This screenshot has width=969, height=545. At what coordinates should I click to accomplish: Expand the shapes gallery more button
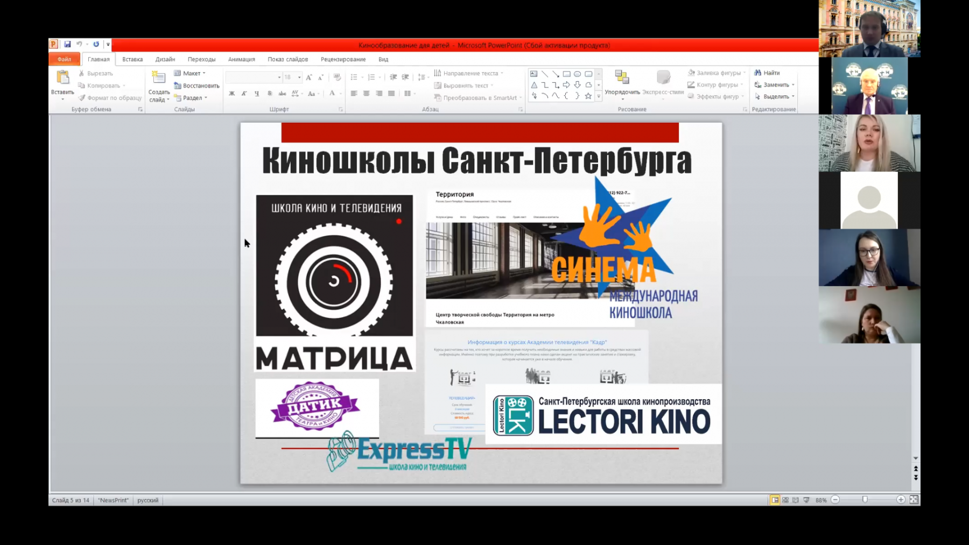[x=599, y=96]
